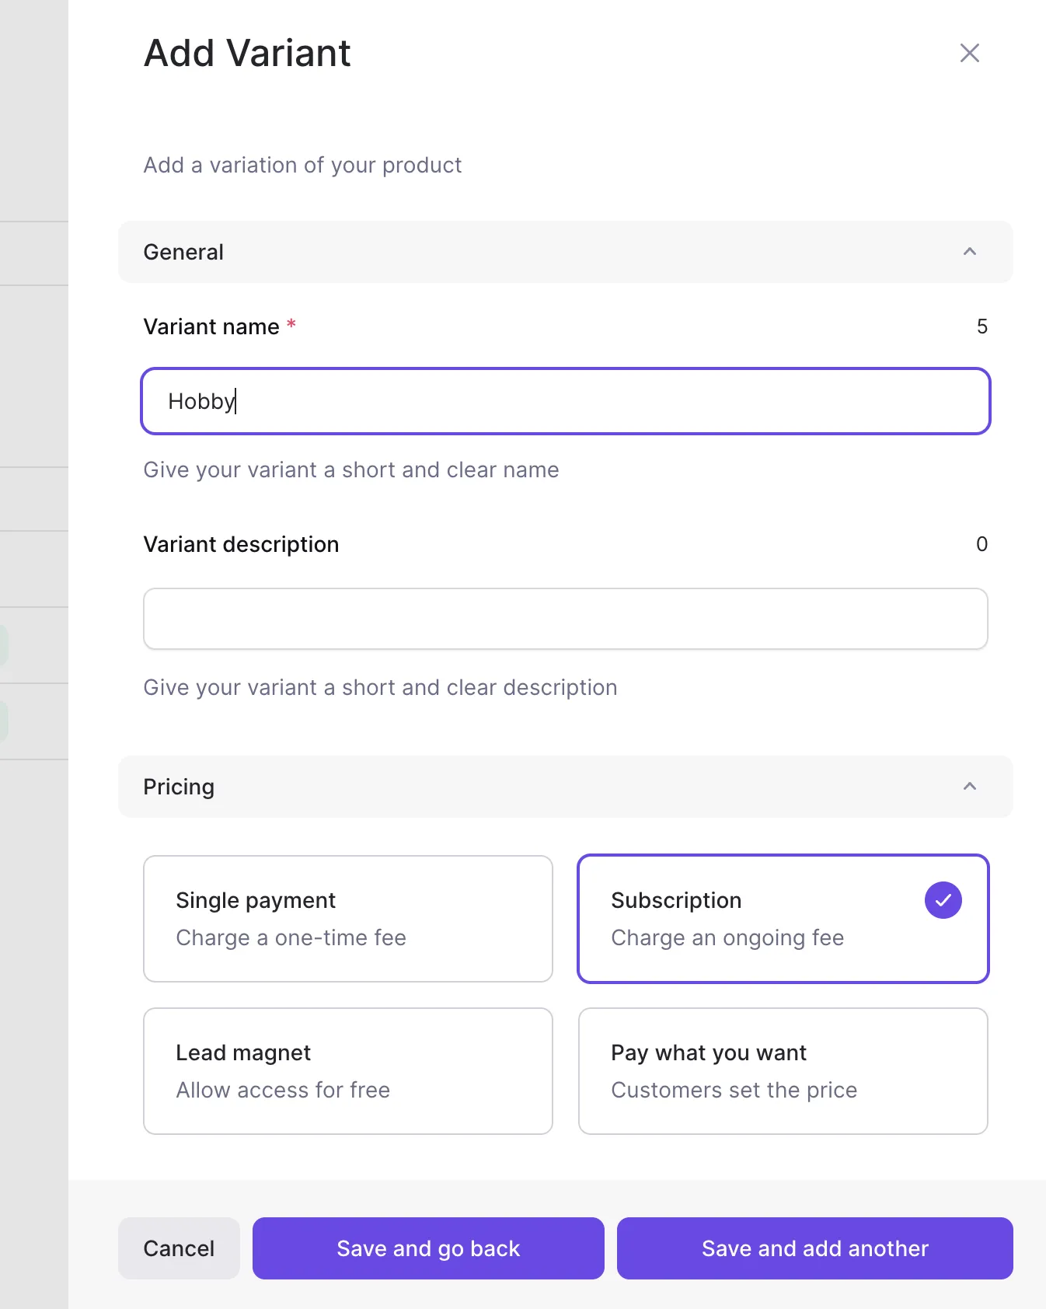Image resolution: width=1046 pixels, height=1309 pixels.
Task: Click the Variant name label
Action: click(x=211, y=326)
